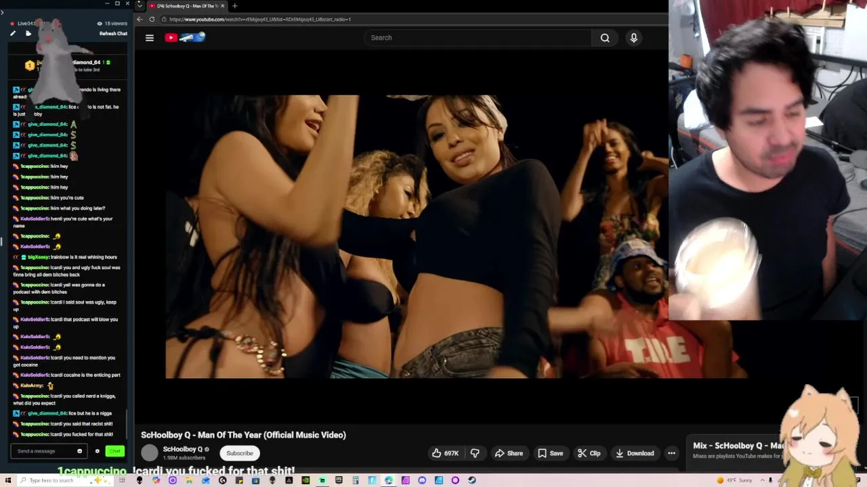Screen dimensions: 867x487
Task: Subscribe to the ScHoolboy Q channel
Action: click(x=239, y=453)
